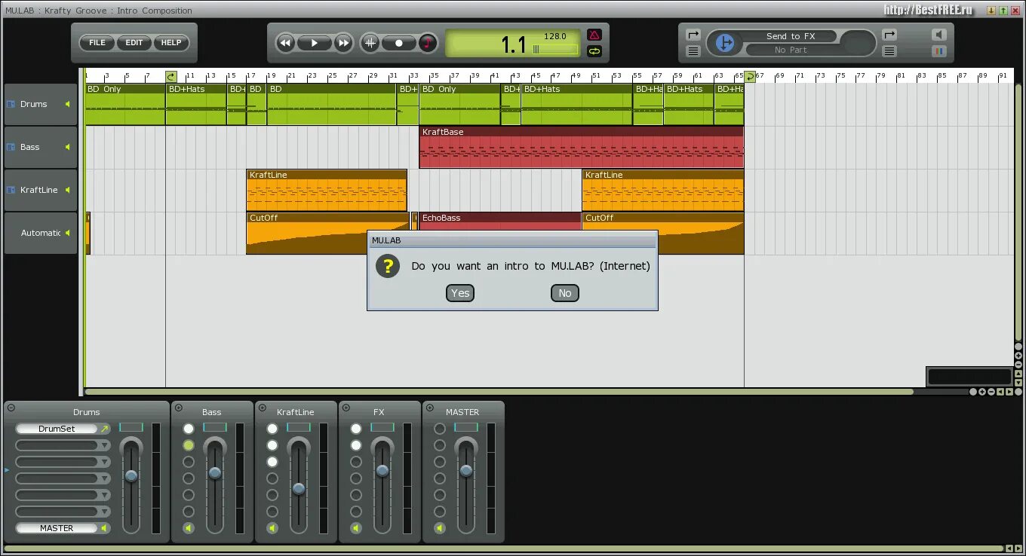Screen dimensions: 1026x556
Task: Open the MASTER output selector on Drums
Action: coord(57,528)
